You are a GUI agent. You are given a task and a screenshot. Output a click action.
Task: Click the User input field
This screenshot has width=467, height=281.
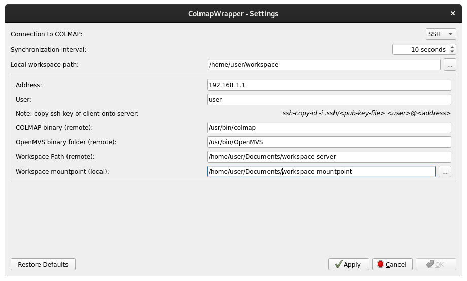pos(329,100)
